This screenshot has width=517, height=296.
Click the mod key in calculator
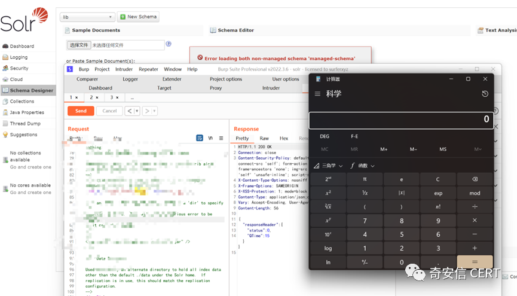475,193
